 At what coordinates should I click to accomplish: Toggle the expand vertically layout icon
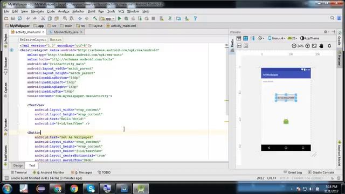[x=246, y=46]
